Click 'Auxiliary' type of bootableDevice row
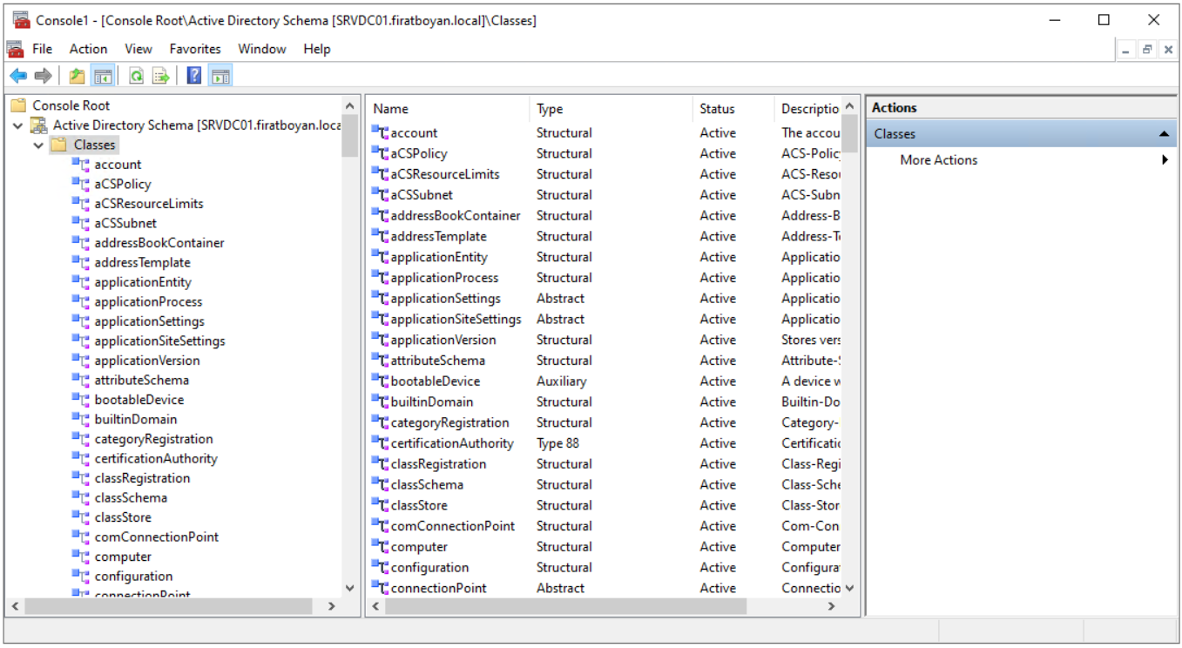Screen dimensions: 1182x648 [x=561, y=381]
